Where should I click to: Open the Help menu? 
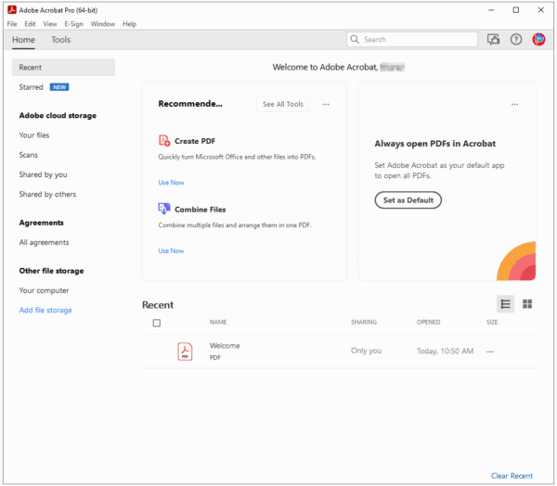[x=129, y=24]
